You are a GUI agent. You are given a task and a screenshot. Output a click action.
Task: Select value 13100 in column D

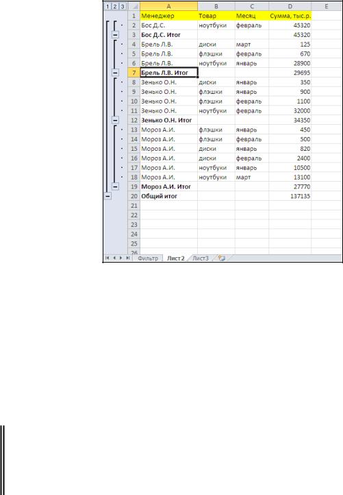(x=290, y=177)
